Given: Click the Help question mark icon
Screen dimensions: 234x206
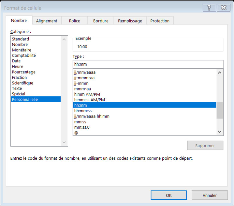Looking at the screenshot, I should pos(209,8).
